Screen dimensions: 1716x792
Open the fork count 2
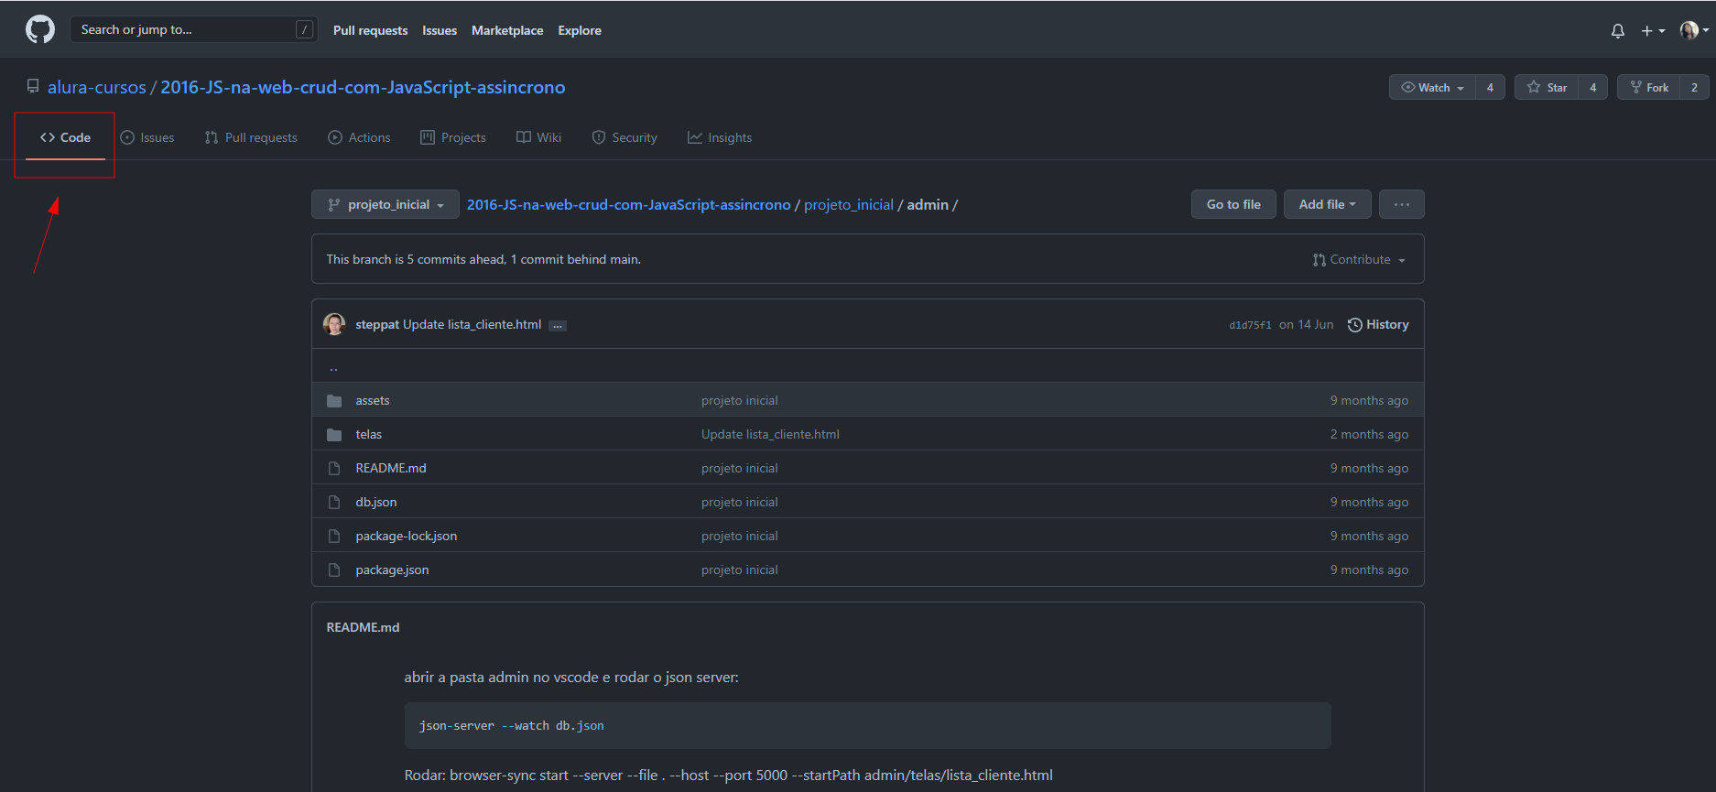[x=1694, y=88]
